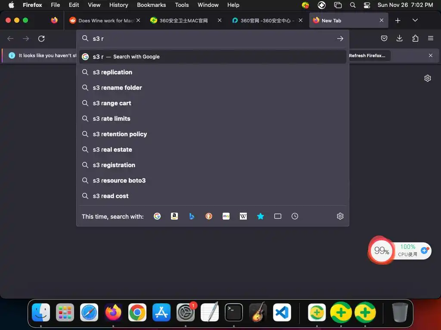441x330 pixels.
Task: Search with Wikipedia one-off engine icon
Action: click(243, 216)
